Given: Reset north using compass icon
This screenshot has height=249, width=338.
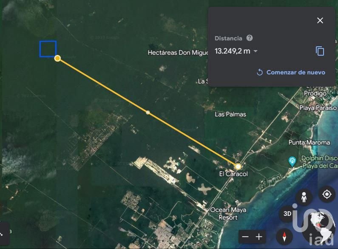Looking at the screenshot, I should (284, 237).
